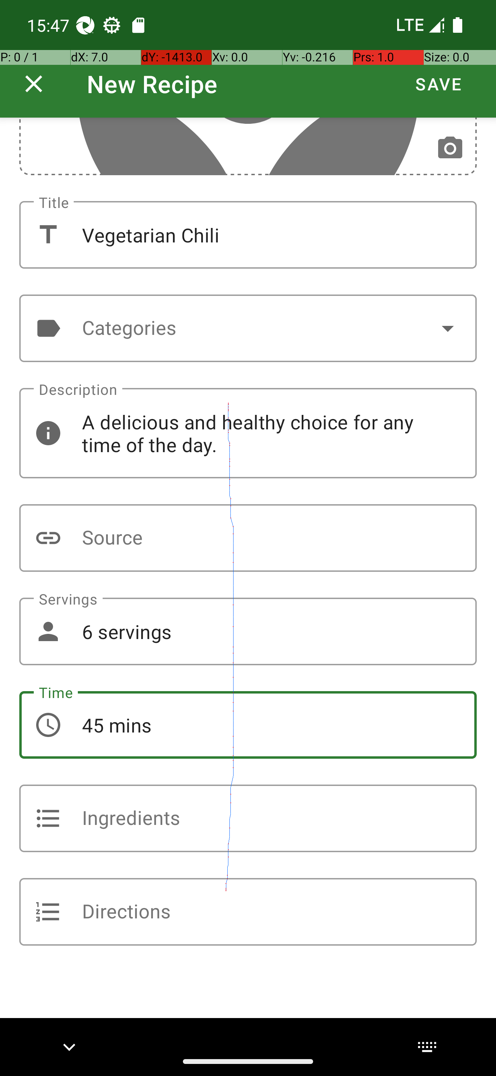Click the Title text icon
Screen dimensions: 496x1076
pos(48,235)
